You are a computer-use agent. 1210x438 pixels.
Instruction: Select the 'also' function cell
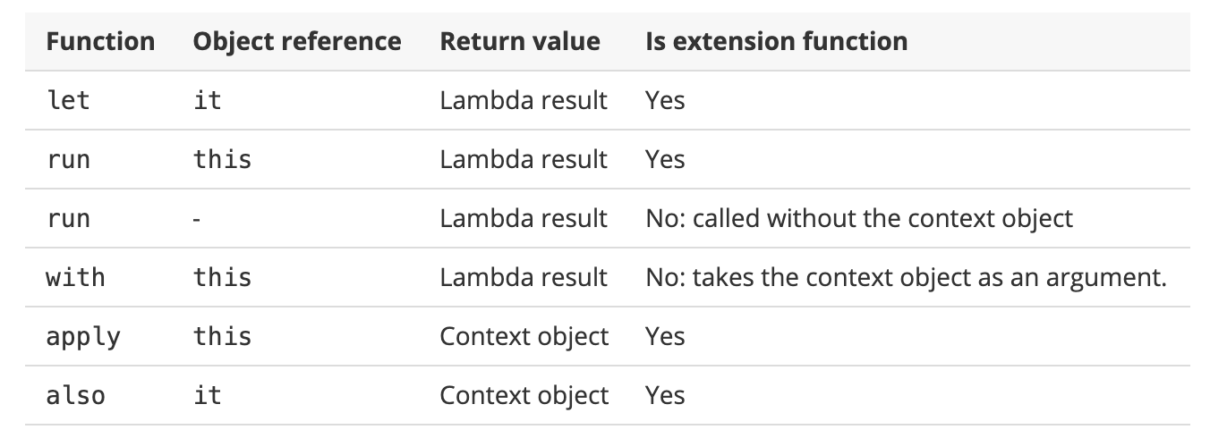click(x=75, y=395)
